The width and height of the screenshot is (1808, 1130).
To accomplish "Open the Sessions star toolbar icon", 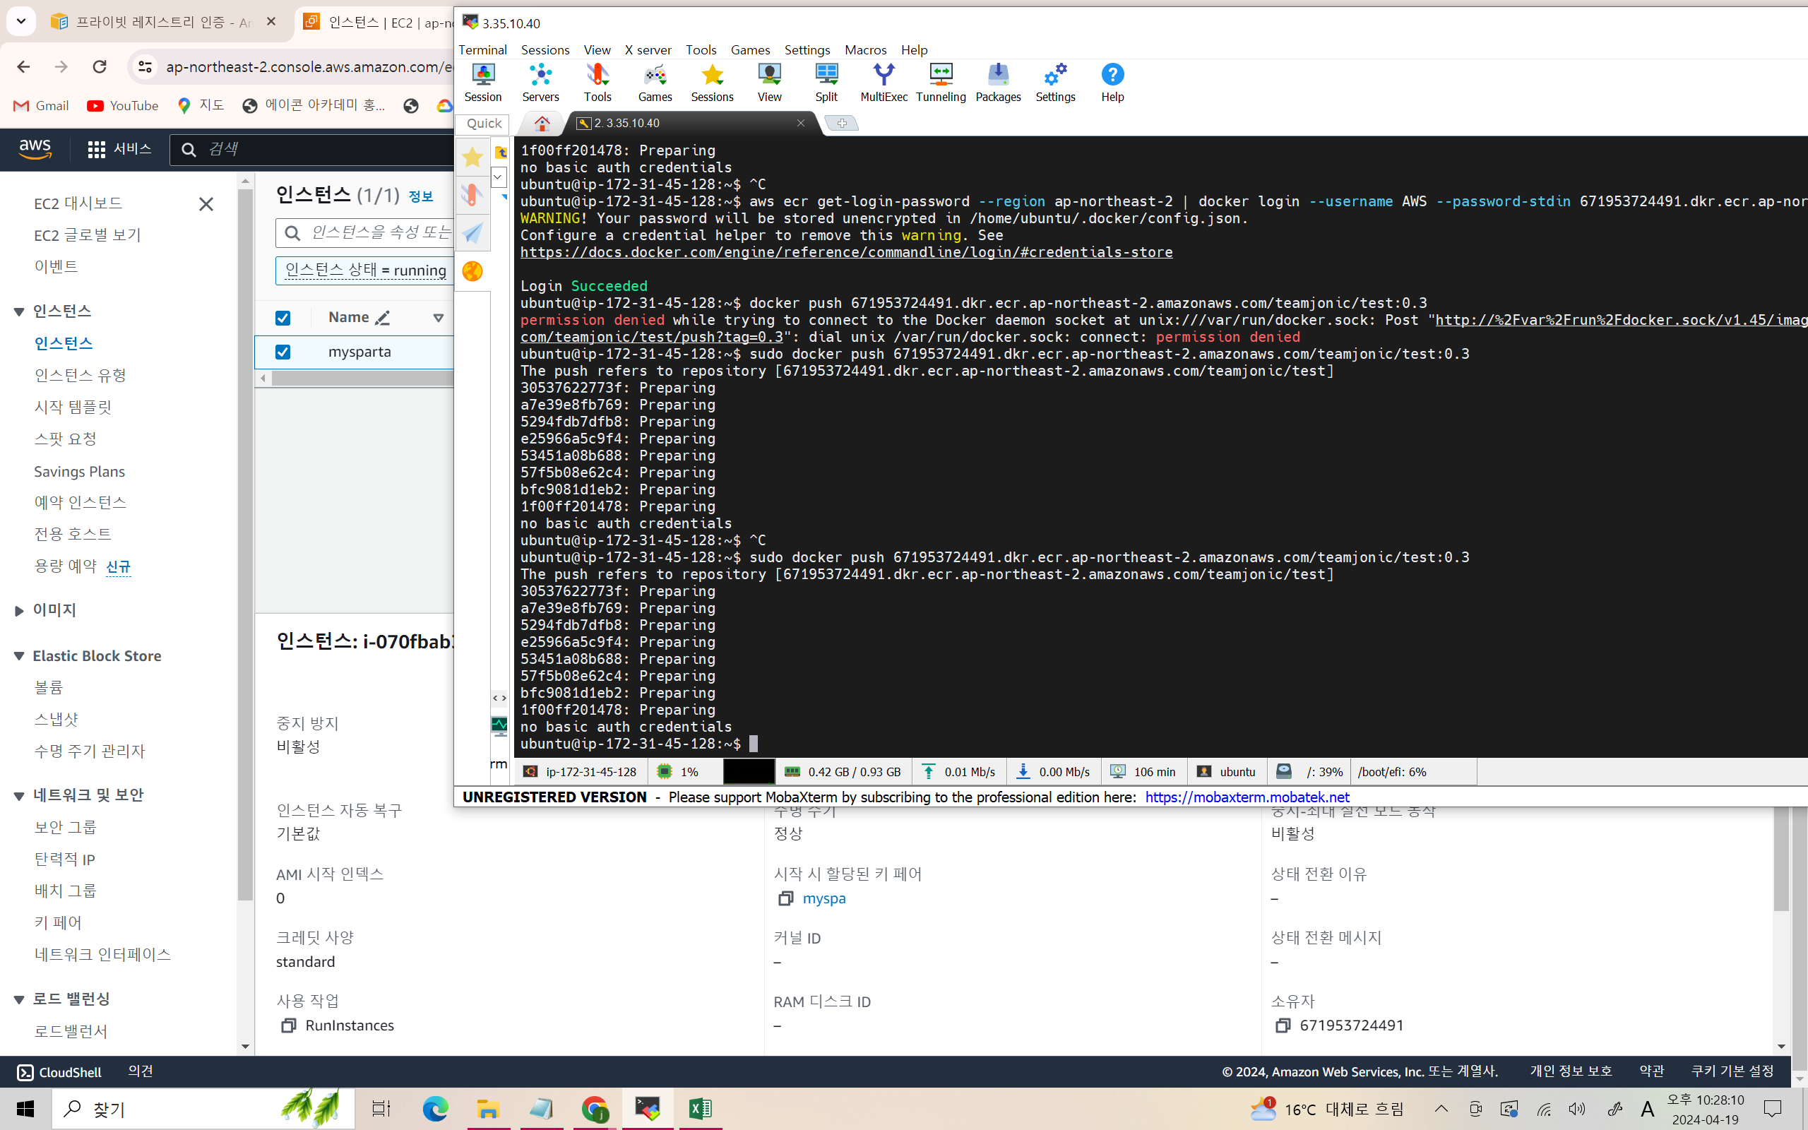I will coord(712,82).
